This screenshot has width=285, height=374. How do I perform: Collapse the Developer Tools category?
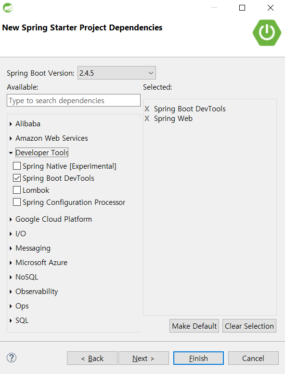point(11,153)
